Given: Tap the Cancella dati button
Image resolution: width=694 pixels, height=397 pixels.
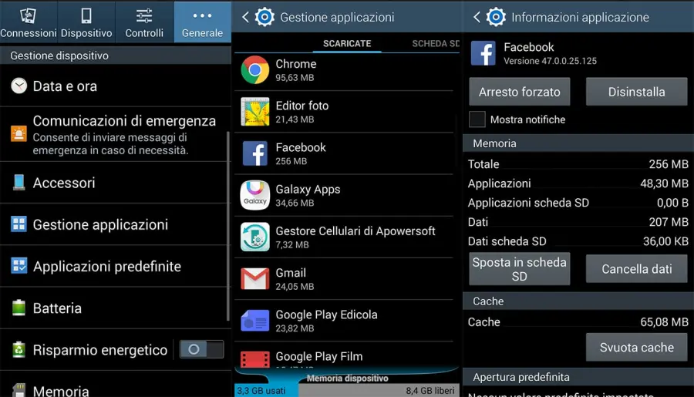Looking at the screenshot, I should [x=636, y=269].
